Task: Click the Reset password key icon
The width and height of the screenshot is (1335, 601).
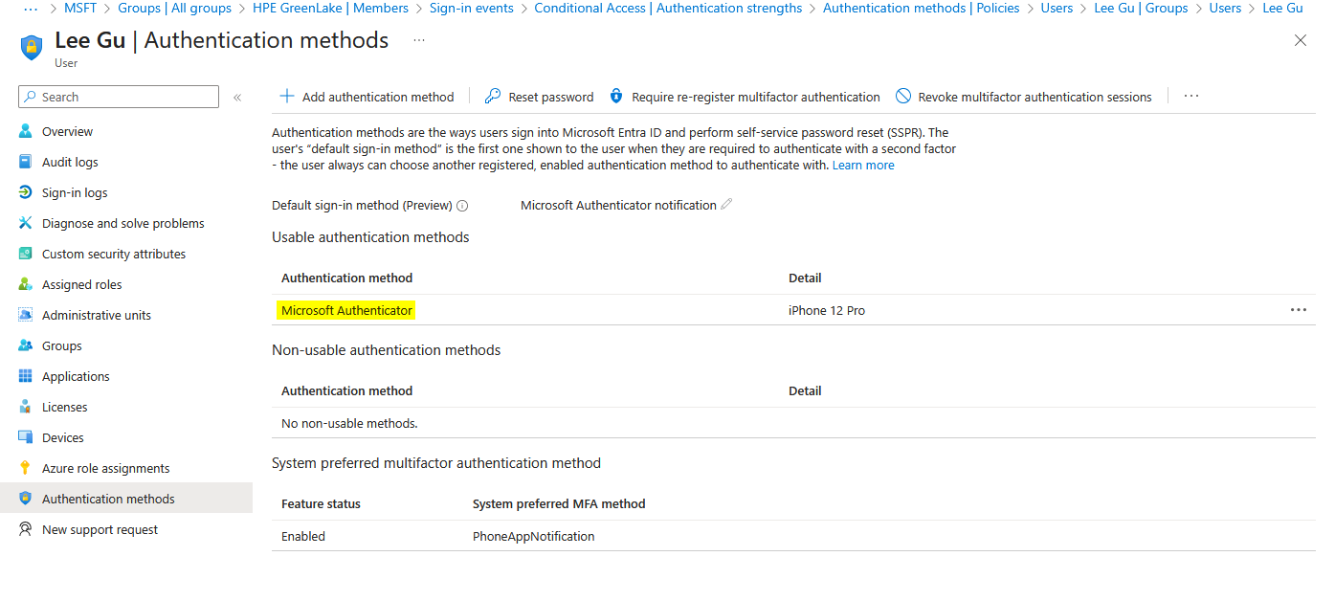Action: coord(493,97)
